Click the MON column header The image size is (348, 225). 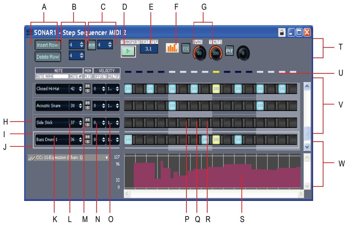pos(88,71)
